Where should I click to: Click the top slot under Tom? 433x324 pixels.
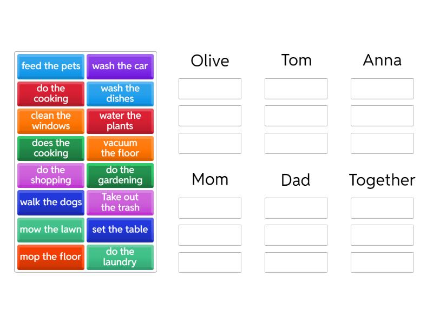coord(296,89)
